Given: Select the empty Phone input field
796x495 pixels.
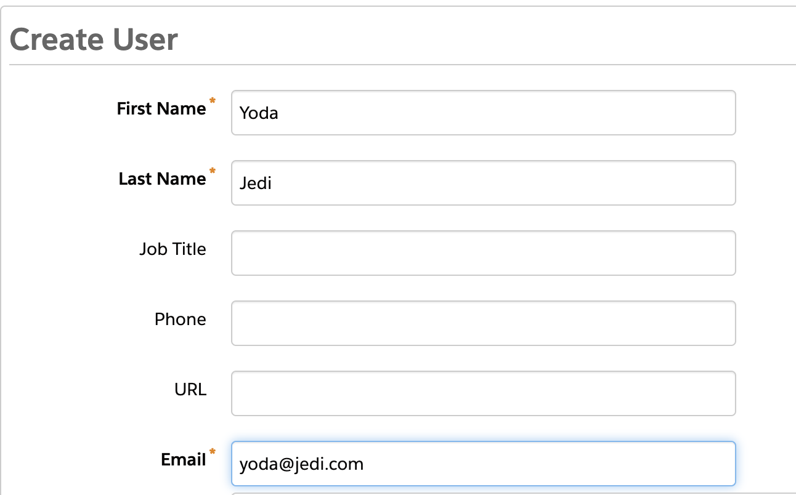Looking at the screenshot, I should (x=483, y=323).
